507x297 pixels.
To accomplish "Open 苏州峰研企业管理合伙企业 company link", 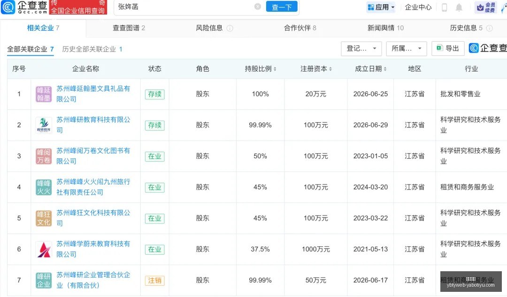I will pos(93,280).
